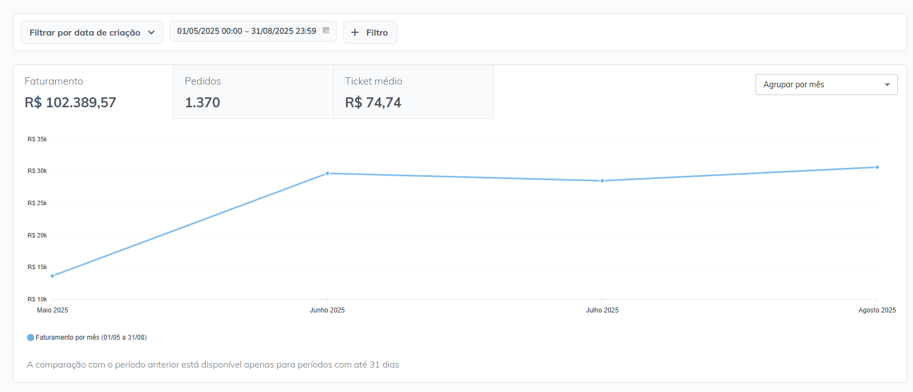Select the Faturamento metric tab
913x392 pixels.
tap(93, 92)
